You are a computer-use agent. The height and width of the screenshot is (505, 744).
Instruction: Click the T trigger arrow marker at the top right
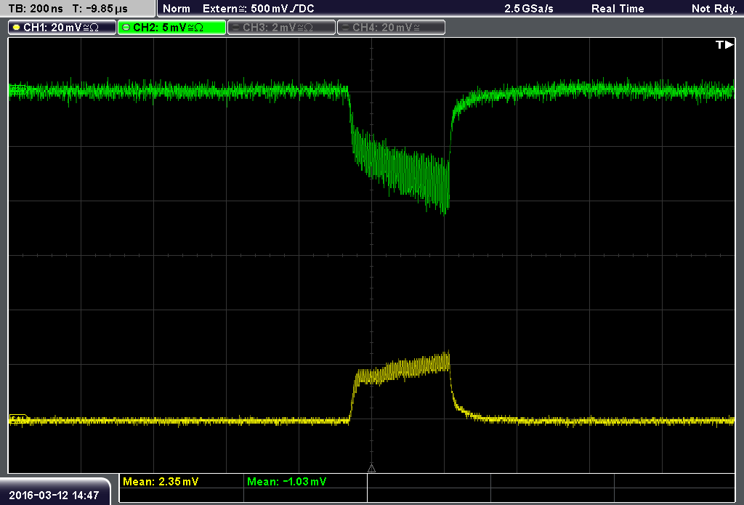pos(724,44)
